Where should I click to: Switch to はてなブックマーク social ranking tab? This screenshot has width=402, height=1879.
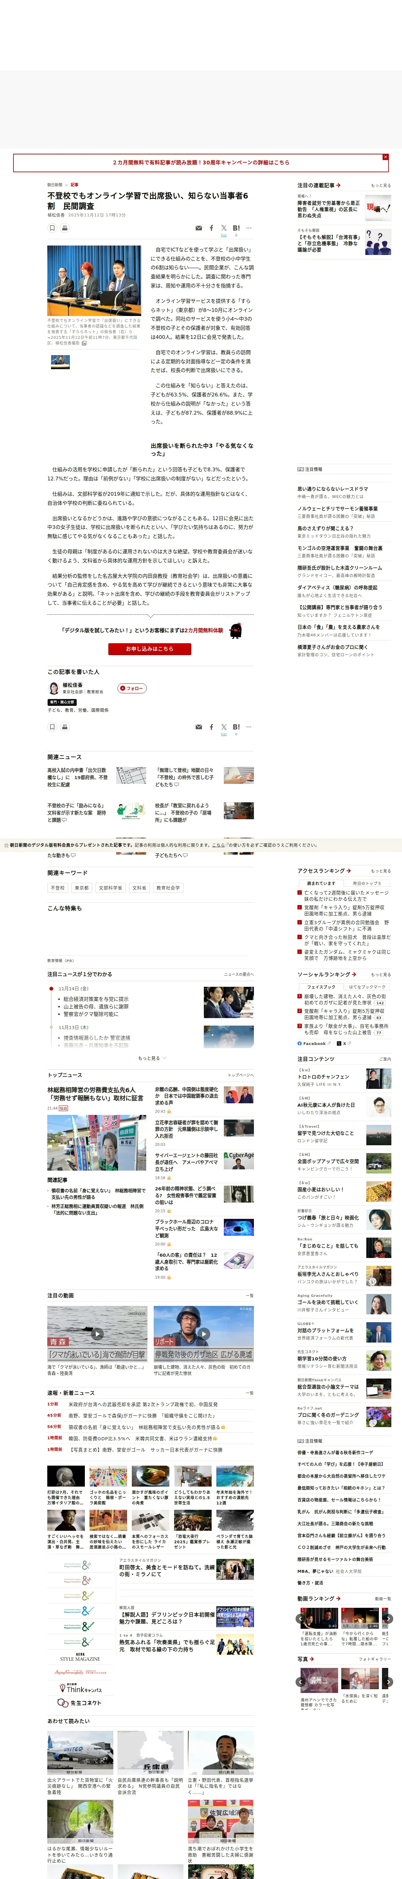367,987
